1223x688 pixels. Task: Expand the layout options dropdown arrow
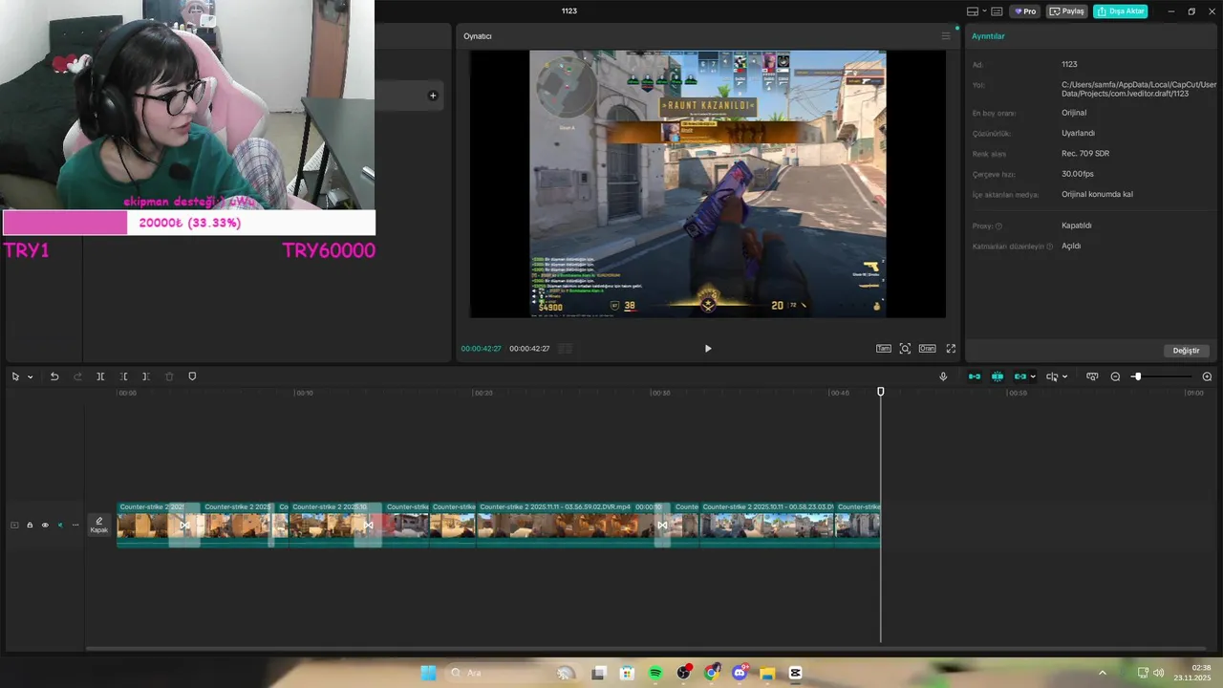coord(985,11)
